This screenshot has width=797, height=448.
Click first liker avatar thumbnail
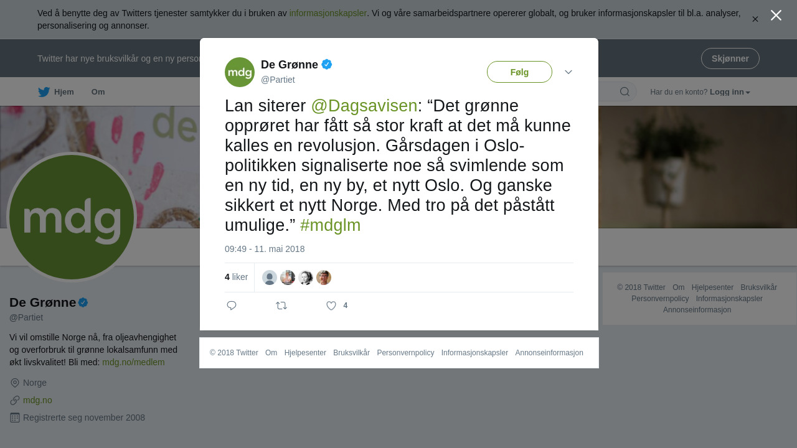pyautogui.click(x=270, y=278)
